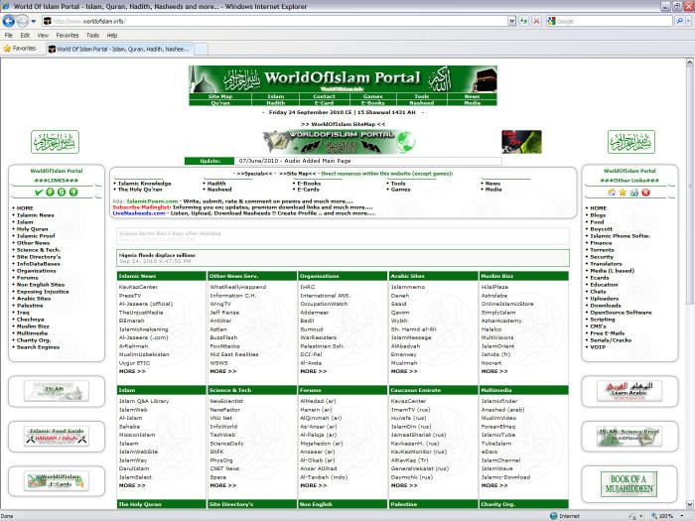Open Islamic News in left sidebar
The width and height of the screenshot is (695, 521).
35,215
